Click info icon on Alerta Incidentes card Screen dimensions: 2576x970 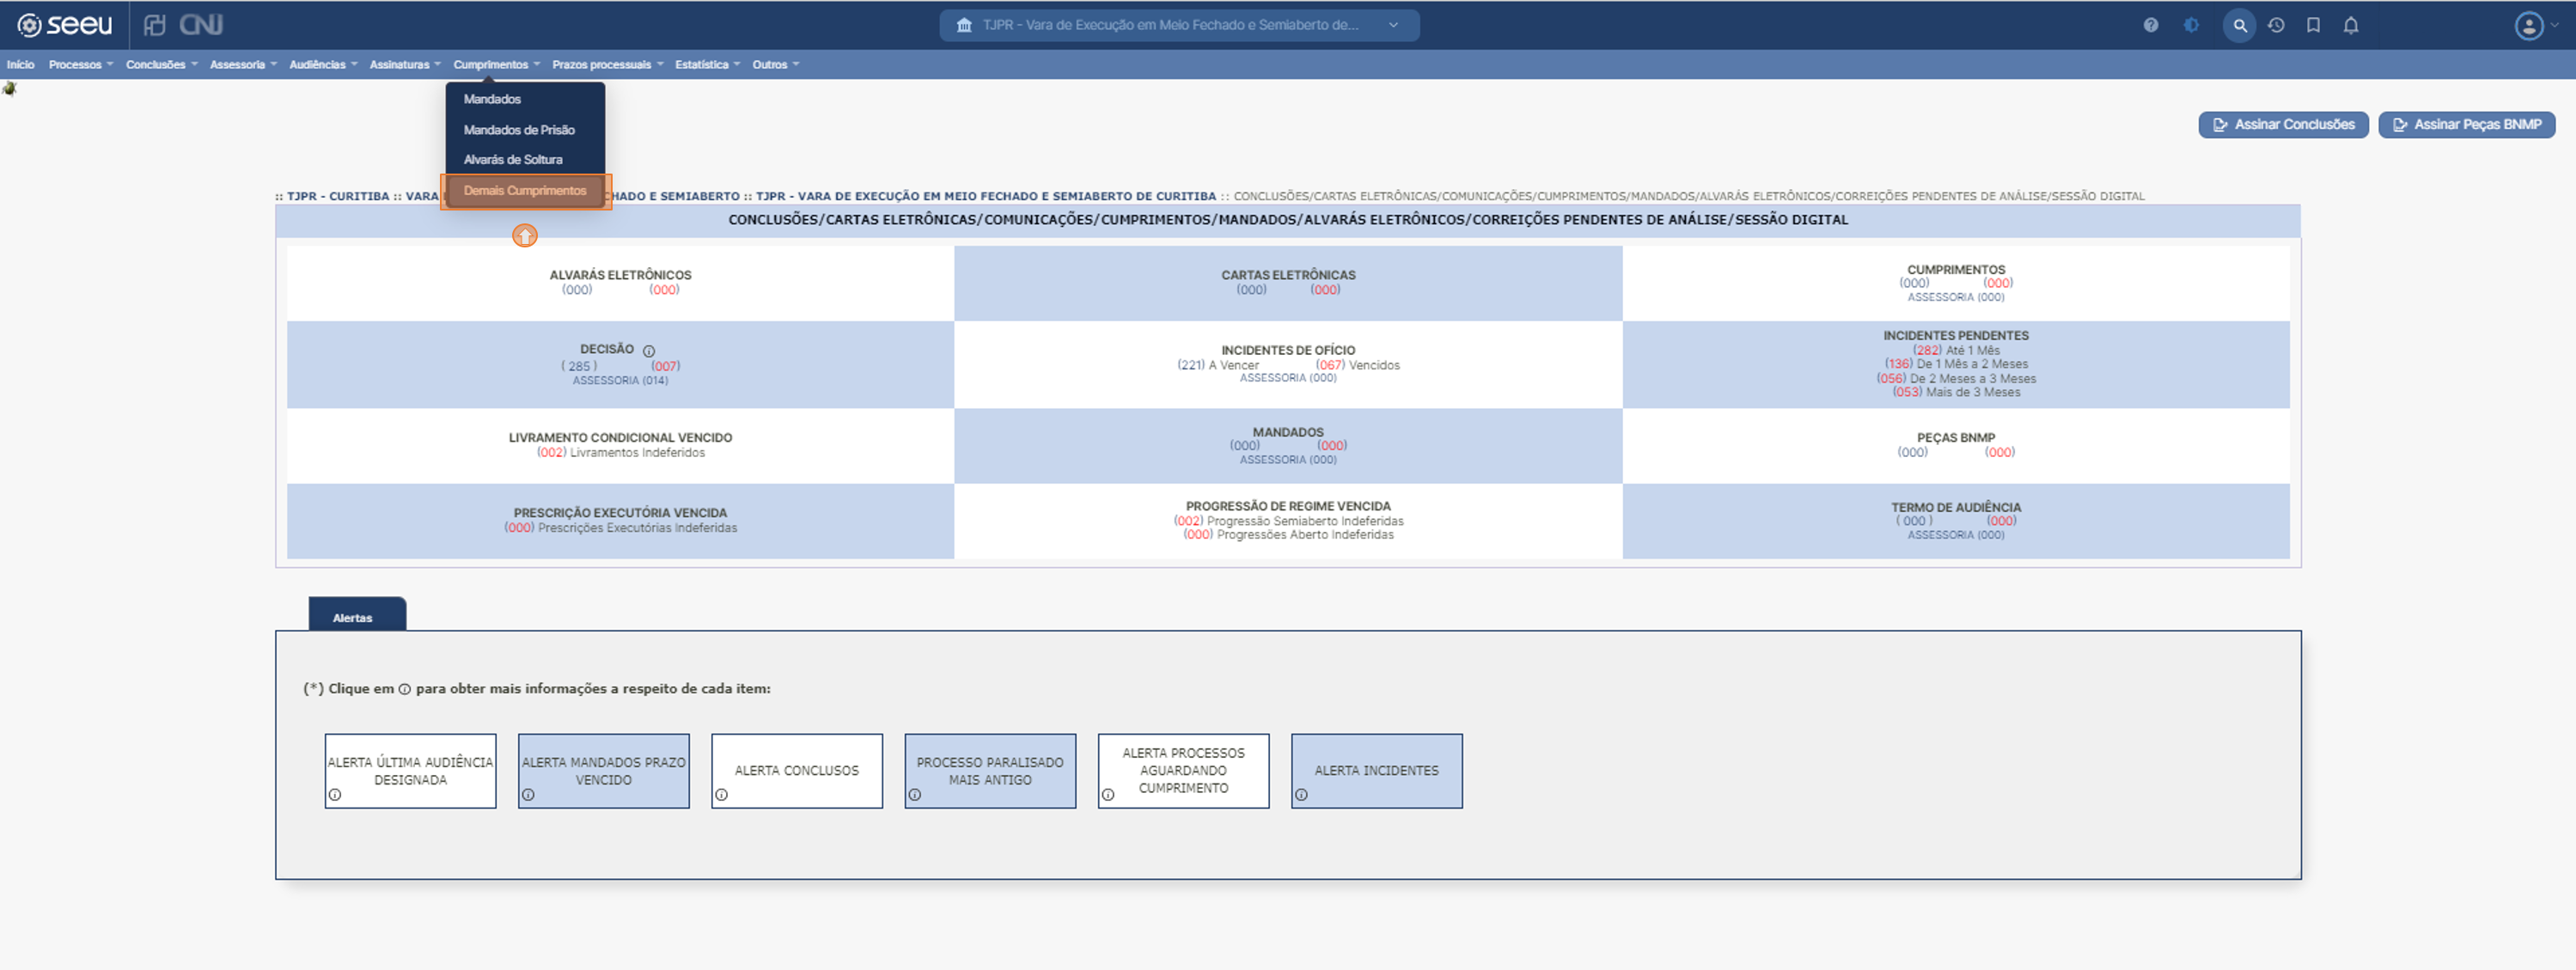tap(1301, 795)
